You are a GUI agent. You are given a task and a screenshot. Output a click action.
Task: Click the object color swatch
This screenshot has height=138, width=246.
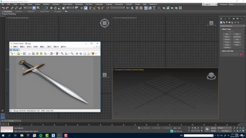coord(241,54)
